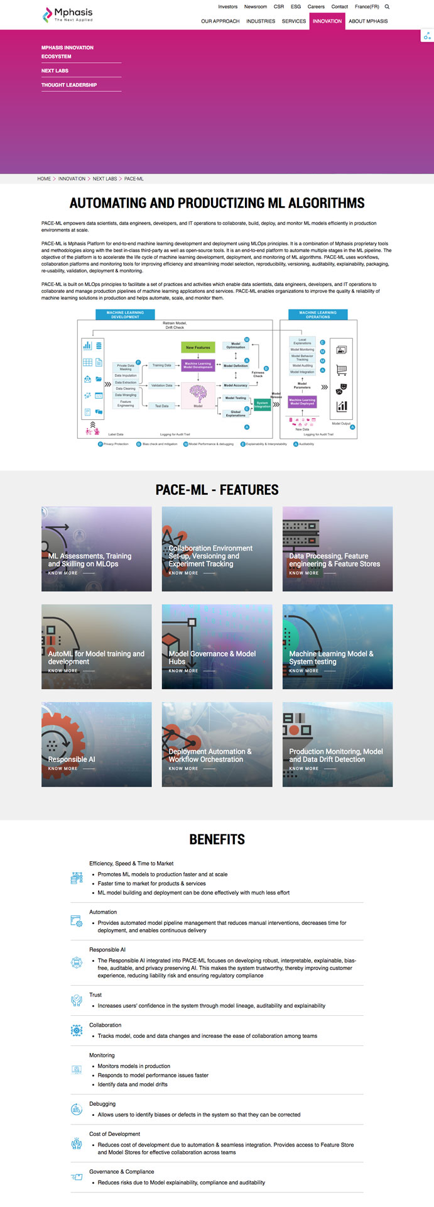Open Machine Learning Model & System testing card

pyautogui.click(x=338, y=647)
